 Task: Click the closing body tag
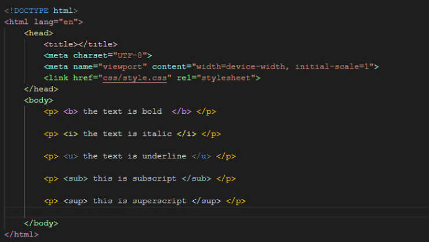[41, 223]
